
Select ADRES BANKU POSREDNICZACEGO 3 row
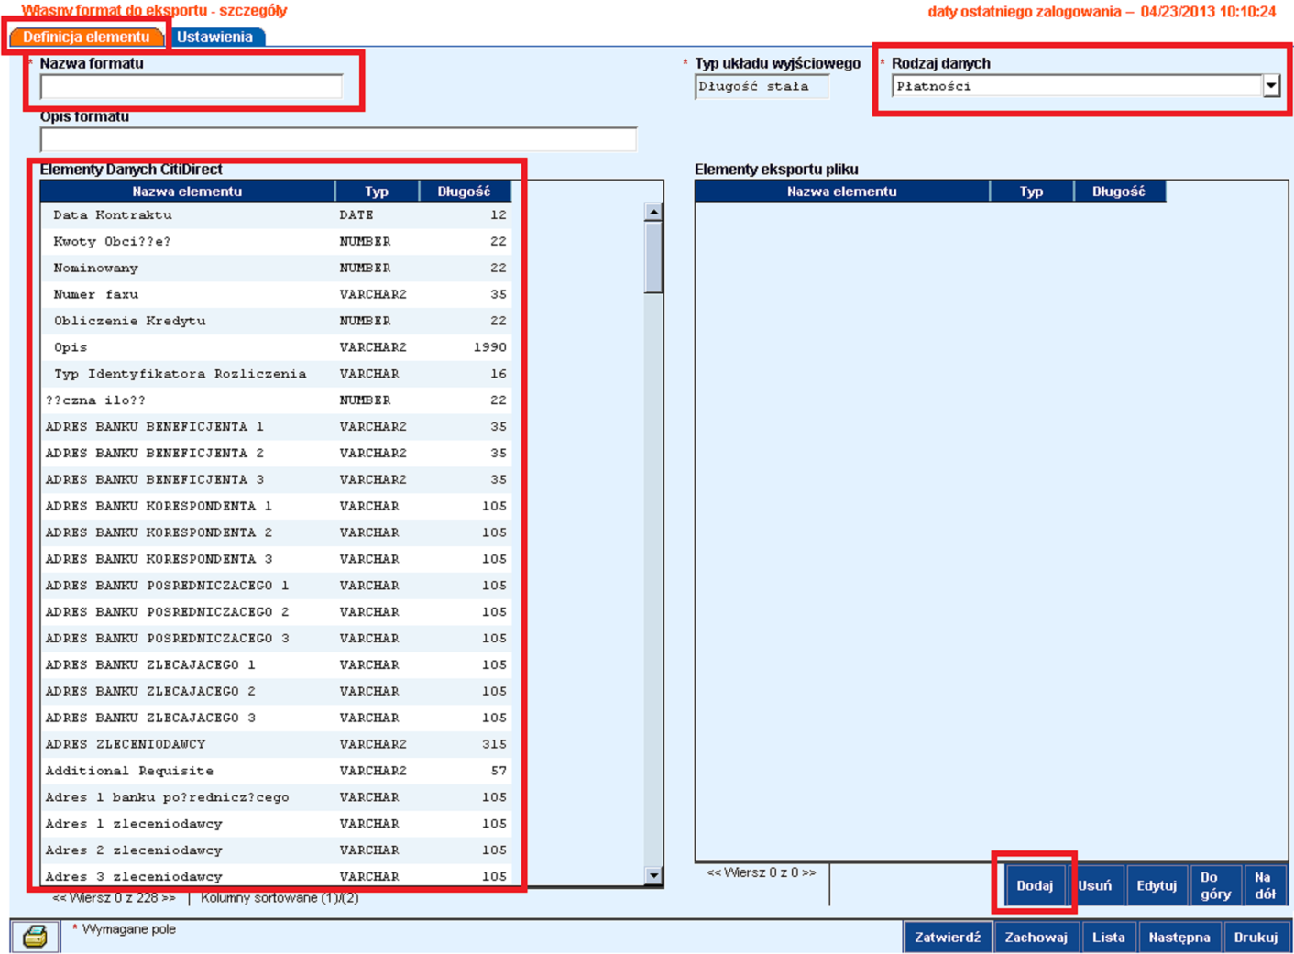(x=276, y=639)
